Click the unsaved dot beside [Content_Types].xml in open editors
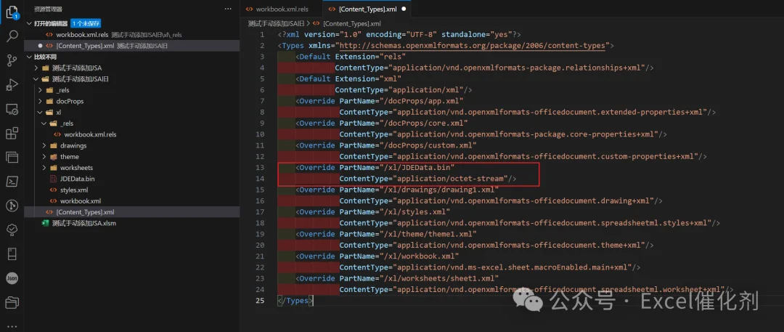Image resolution: width=784 pixels, height=332 pixels. pyautogui.click(x=40, y=46)
